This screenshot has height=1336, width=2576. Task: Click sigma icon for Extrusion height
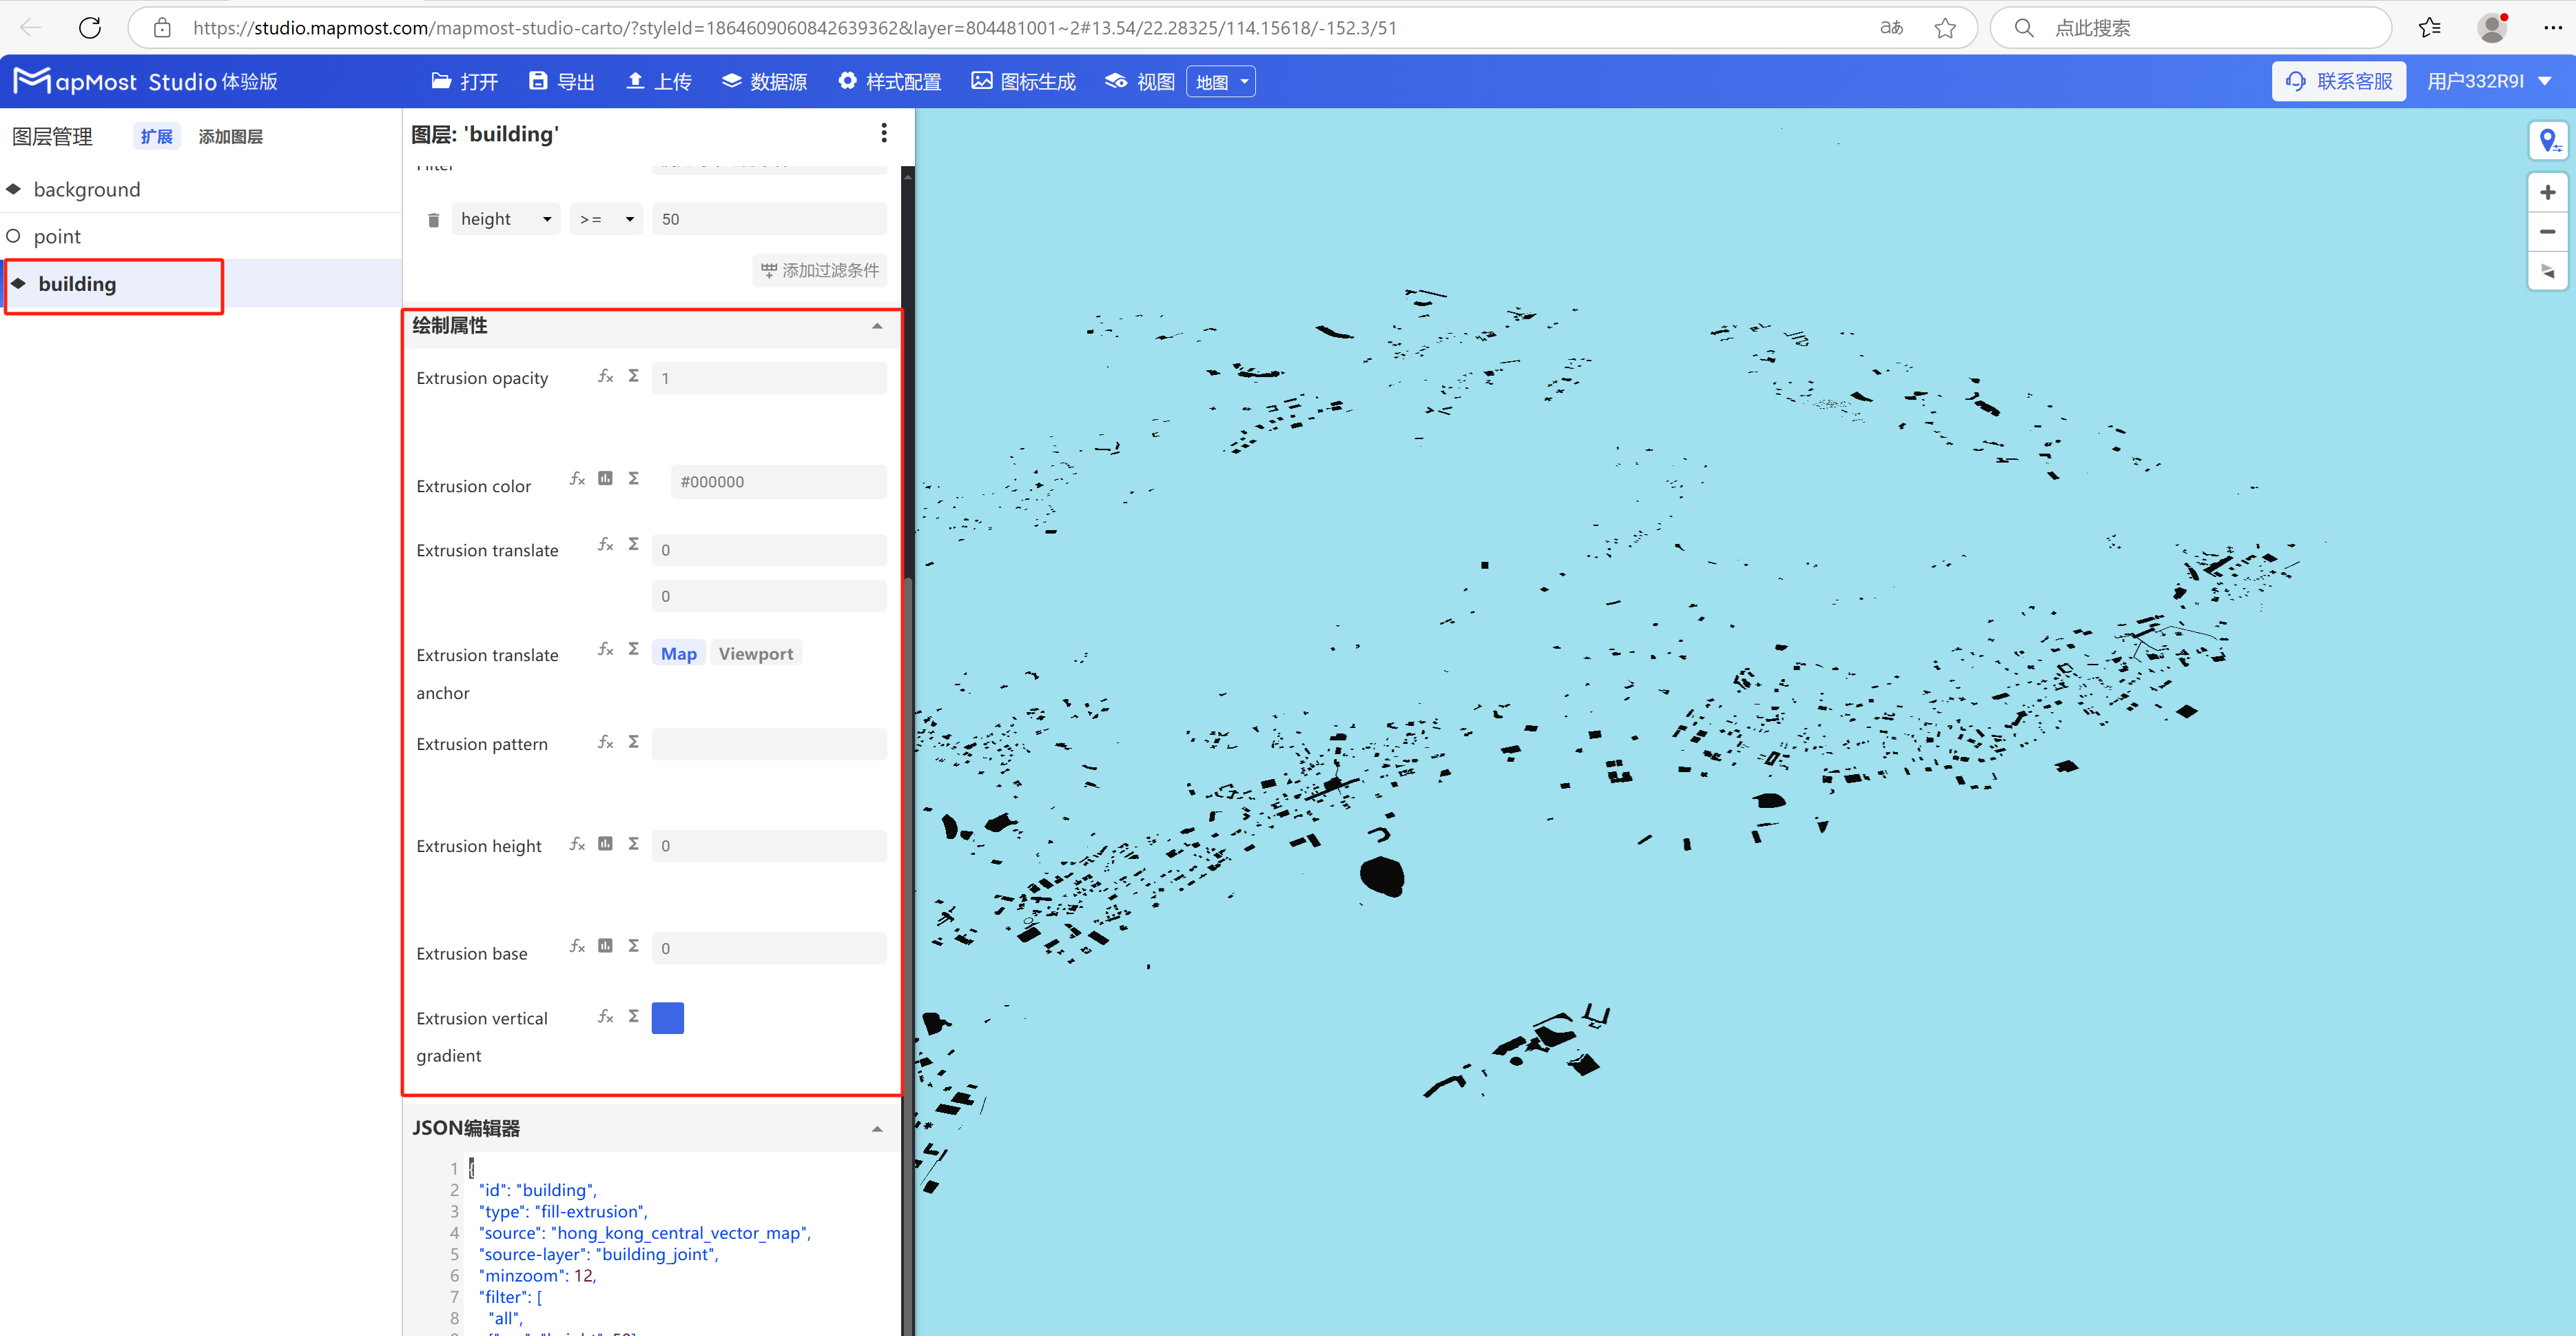pos(633,844)
